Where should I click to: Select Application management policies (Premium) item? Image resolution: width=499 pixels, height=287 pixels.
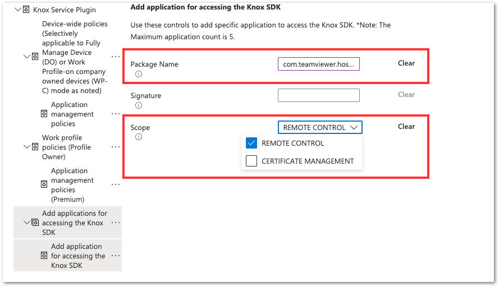72,185
